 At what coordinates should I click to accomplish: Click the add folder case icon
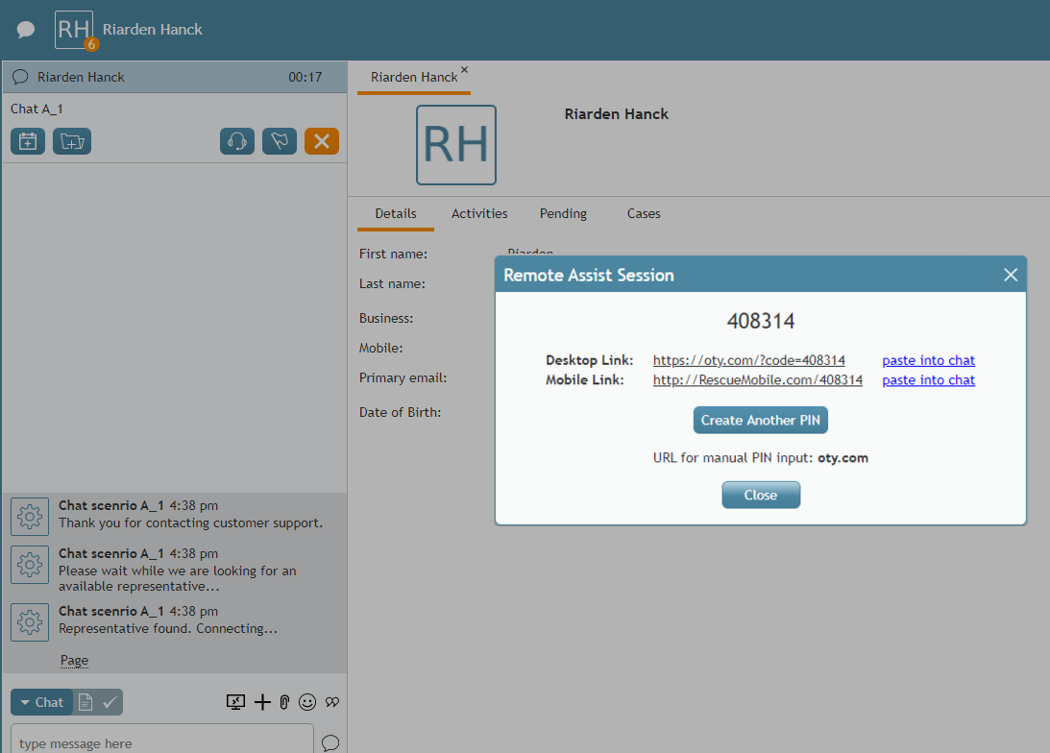point(72,141)
